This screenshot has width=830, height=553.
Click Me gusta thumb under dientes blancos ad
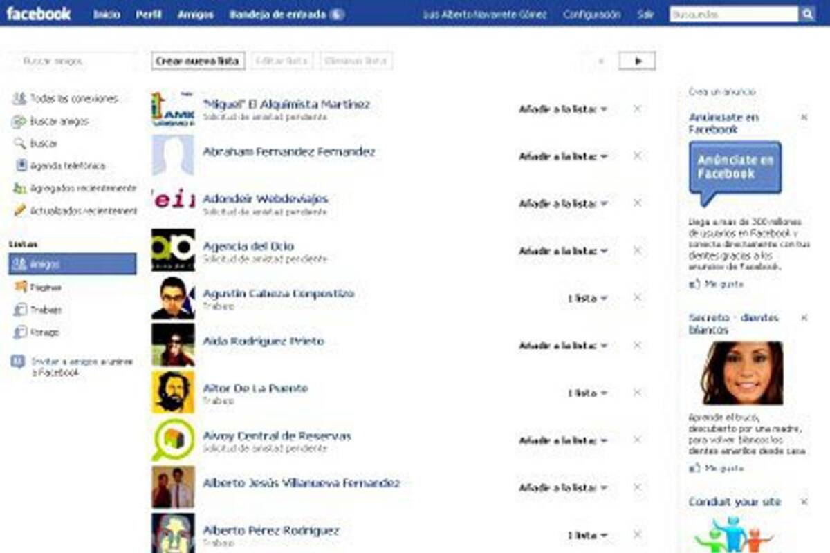(695, 468)
